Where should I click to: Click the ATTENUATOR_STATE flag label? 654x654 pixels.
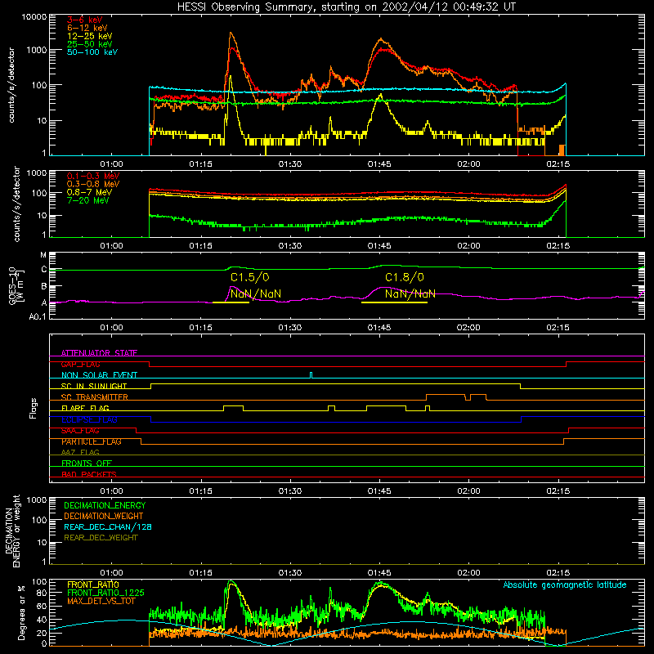(x=99, y=353)
